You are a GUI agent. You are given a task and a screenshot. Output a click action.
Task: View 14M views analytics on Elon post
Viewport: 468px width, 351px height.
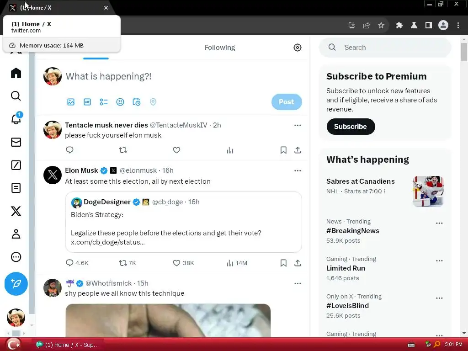pyautogui.click(x=237, y=263)
